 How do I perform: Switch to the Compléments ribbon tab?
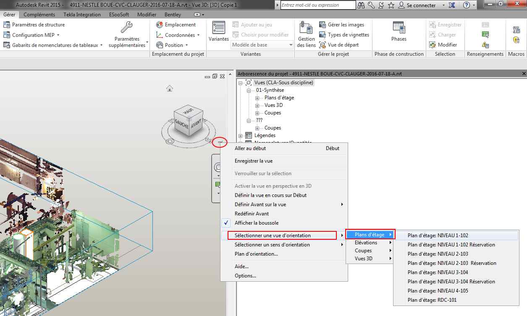point(39,14)
